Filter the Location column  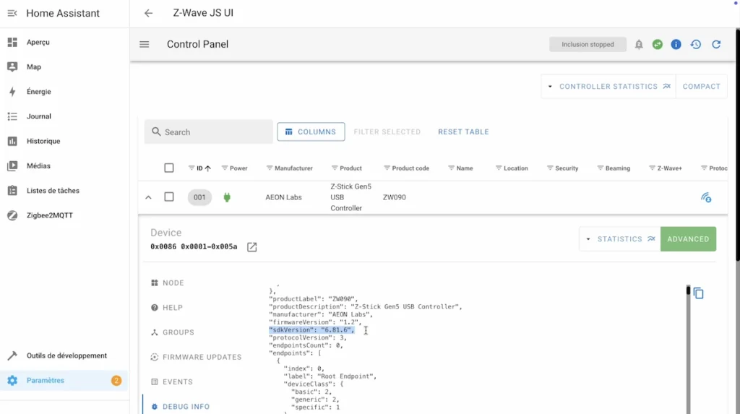[x=499, y=168]
